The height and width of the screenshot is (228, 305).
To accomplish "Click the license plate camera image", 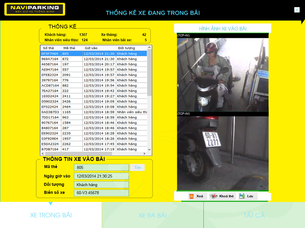I will [x=223, y=153].
